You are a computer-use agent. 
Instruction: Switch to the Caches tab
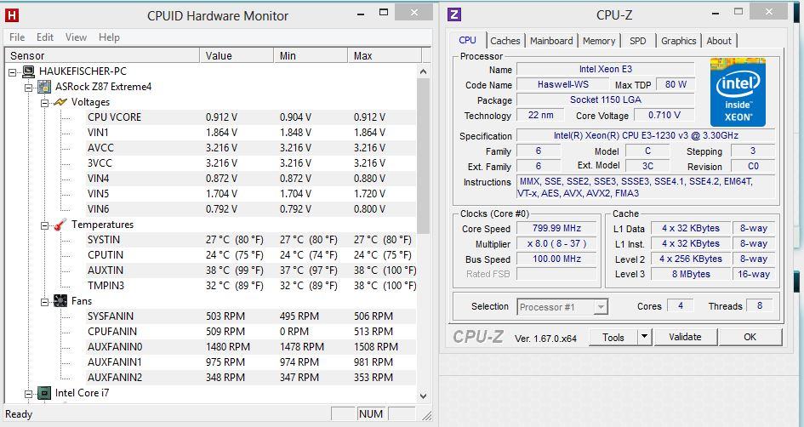pyautogui.click(x=505, y=41)
